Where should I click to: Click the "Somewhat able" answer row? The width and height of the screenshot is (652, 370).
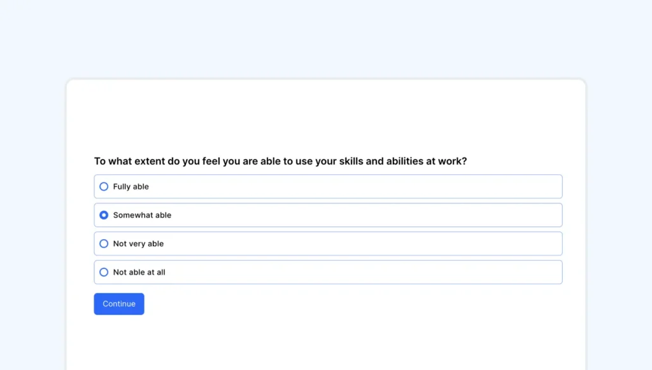coord(328,215)
